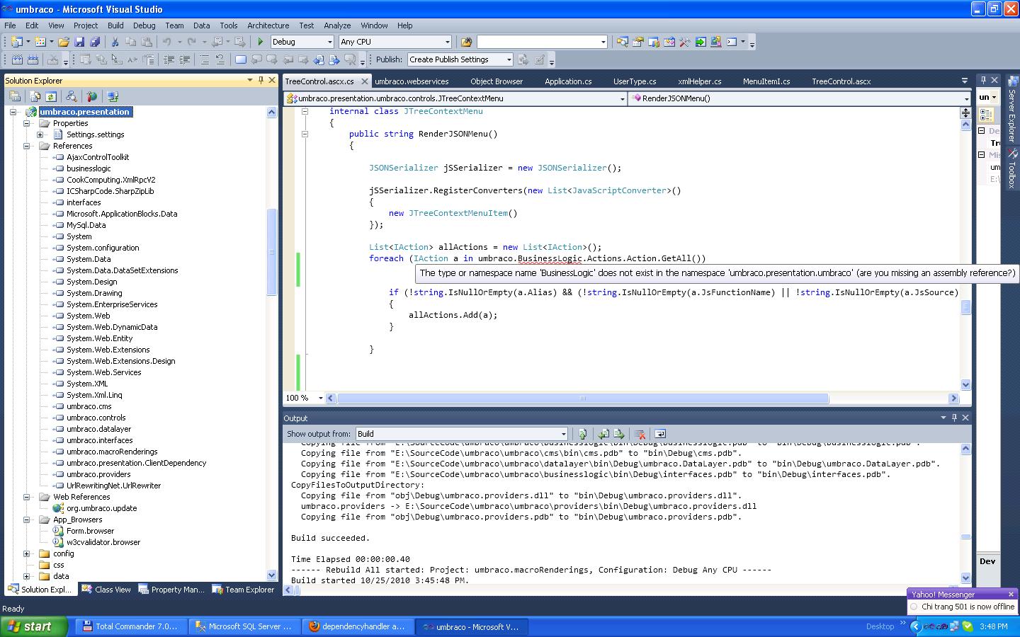
Task: Switch to the Team Explorer tab
Action: click(x=243, y=589)
